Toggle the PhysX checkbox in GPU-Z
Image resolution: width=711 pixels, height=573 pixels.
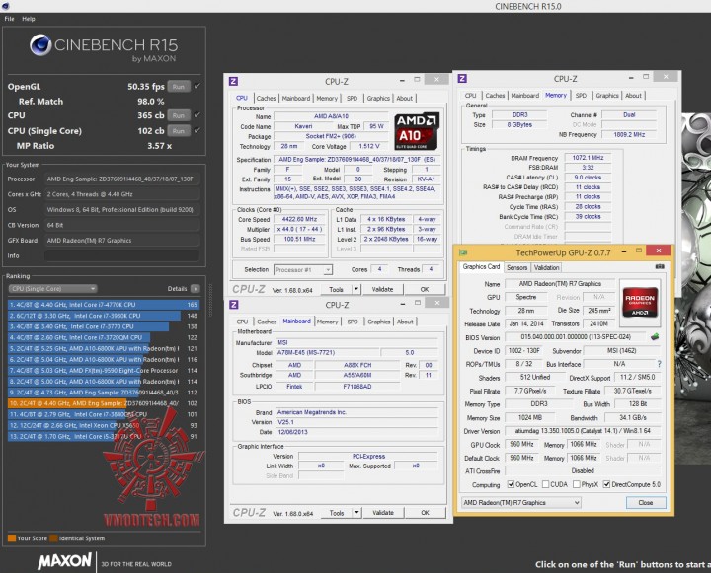577,484
